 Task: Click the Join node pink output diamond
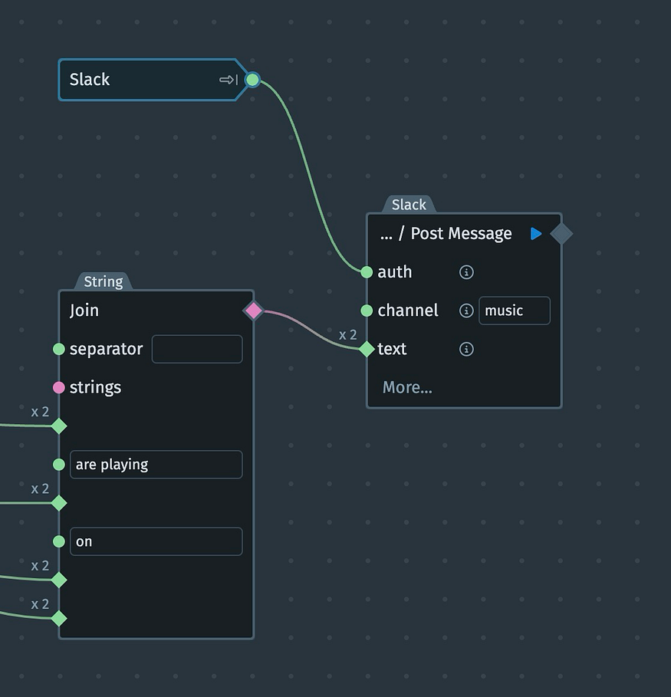pyautogui.click(x=254, y=311)
